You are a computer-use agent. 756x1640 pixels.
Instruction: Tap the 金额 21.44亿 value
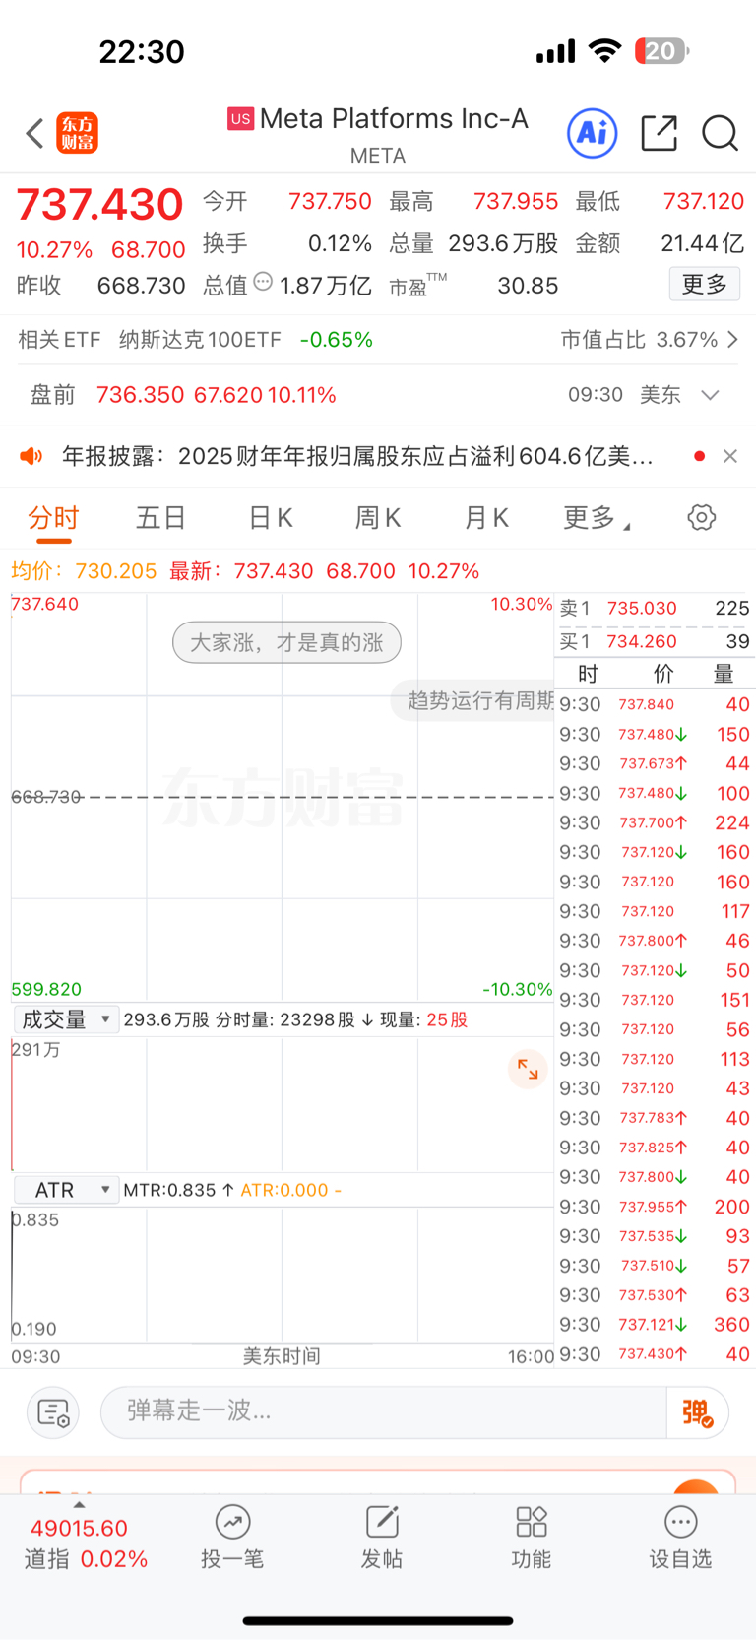(703, 243)
